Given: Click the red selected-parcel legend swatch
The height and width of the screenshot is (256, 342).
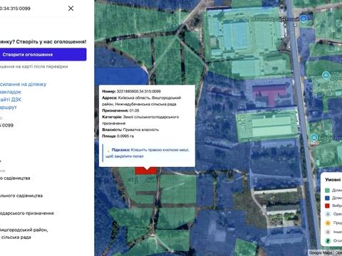Looking at the screenshot, I should [x=327, y=206].
